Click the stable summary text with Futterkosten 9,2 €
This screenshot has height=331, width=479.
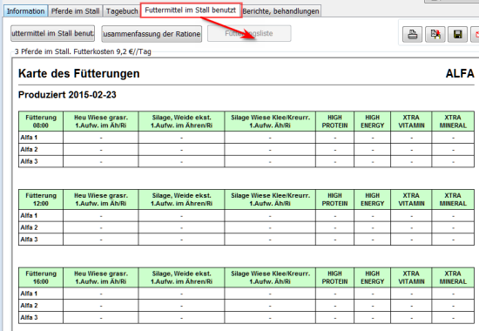(x=83, y=51)
